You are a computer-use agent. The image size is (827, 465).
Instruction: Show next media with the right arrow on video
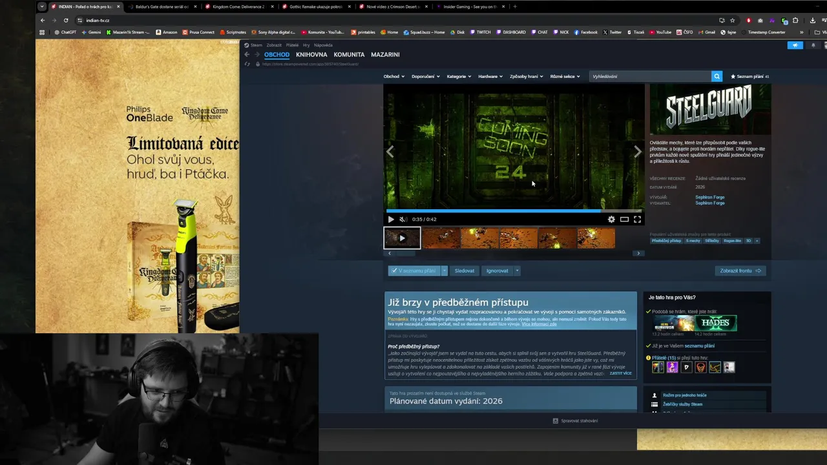point(638,152)
